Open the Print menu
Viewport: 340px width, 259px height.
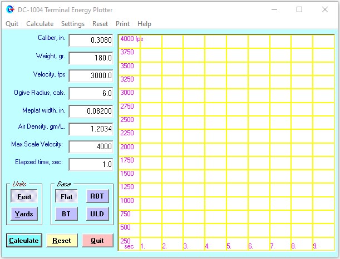(122, 24)
